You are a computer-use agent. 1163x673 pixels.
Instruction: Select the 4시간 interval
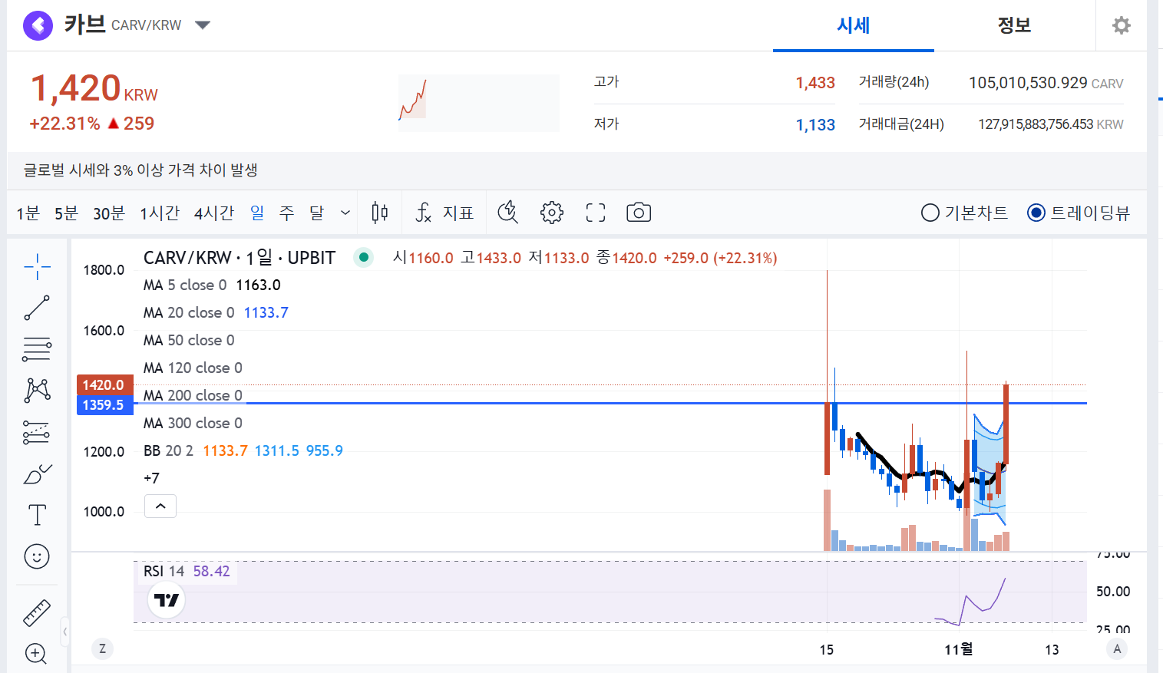214,213
